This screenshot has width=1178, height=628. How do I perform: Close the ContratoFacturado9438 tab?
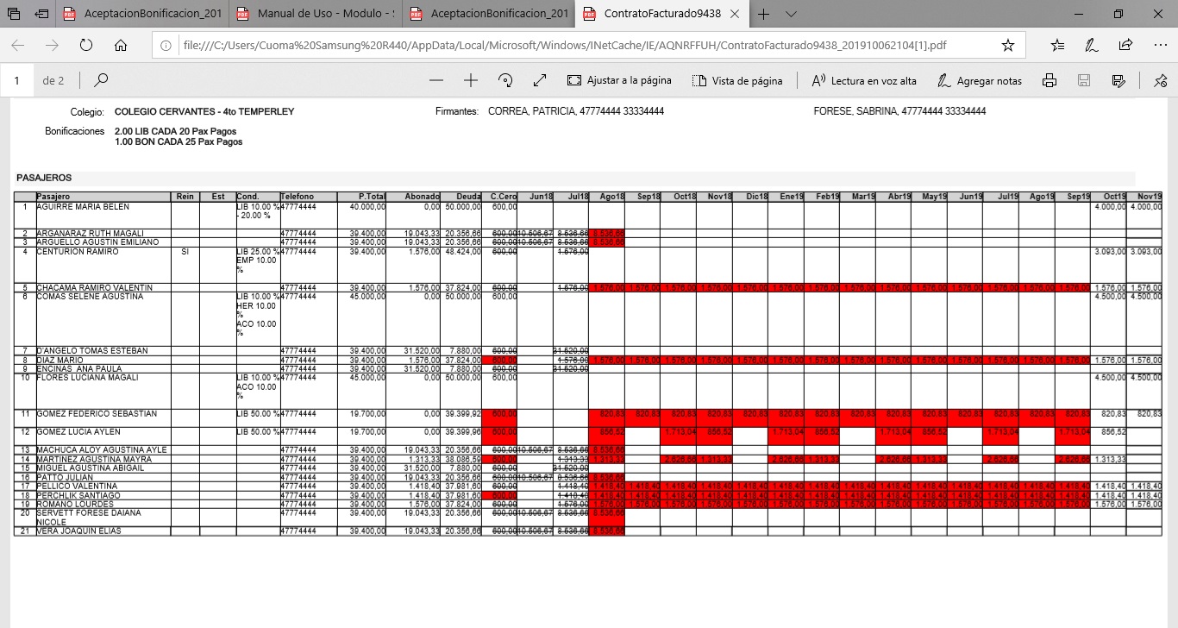point(734,14)
